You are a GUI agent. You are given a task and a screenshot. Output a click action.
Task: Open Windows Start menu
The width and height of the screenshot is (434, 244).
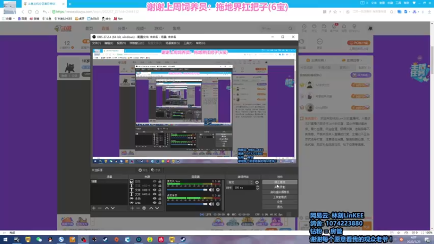point(5,240)
